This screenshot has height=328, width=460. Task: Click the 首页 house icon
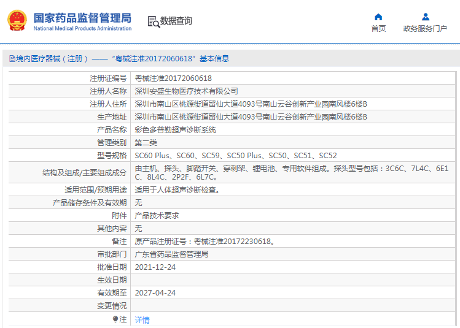[378, 17]
